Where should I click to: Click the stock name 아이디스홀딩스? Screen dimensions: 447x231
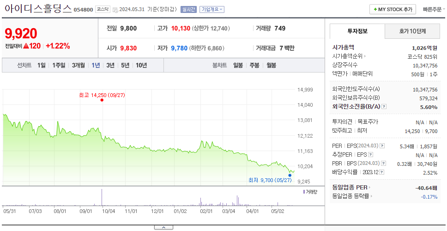pyautogui.click(x=38, y=9)
